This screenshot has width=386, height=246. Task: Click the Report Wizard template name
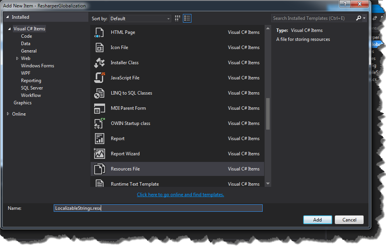(x=125, y=154)
